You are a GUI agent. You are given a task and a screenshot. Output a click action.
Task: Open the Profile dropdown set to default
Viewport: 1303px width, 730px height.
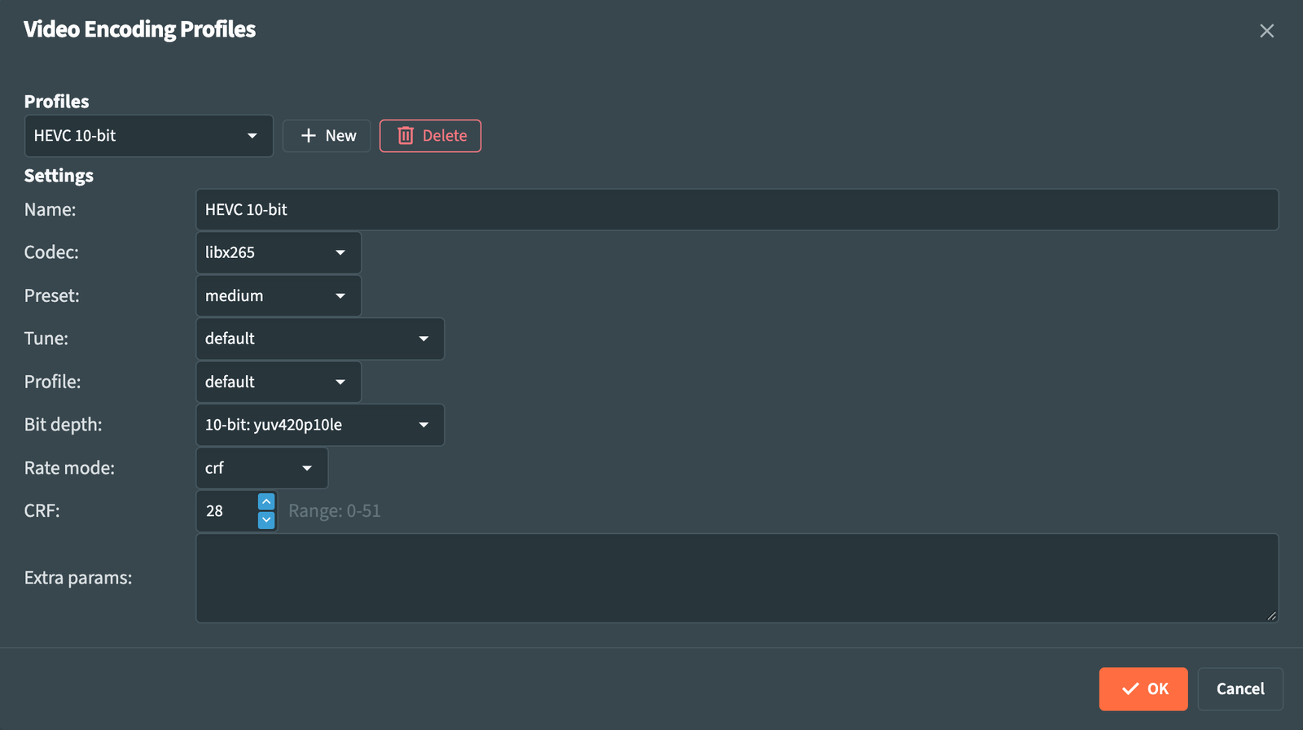tap(279, 382)
